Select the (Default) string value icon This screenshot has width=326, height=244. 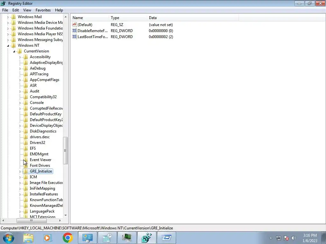pos(74,24)
